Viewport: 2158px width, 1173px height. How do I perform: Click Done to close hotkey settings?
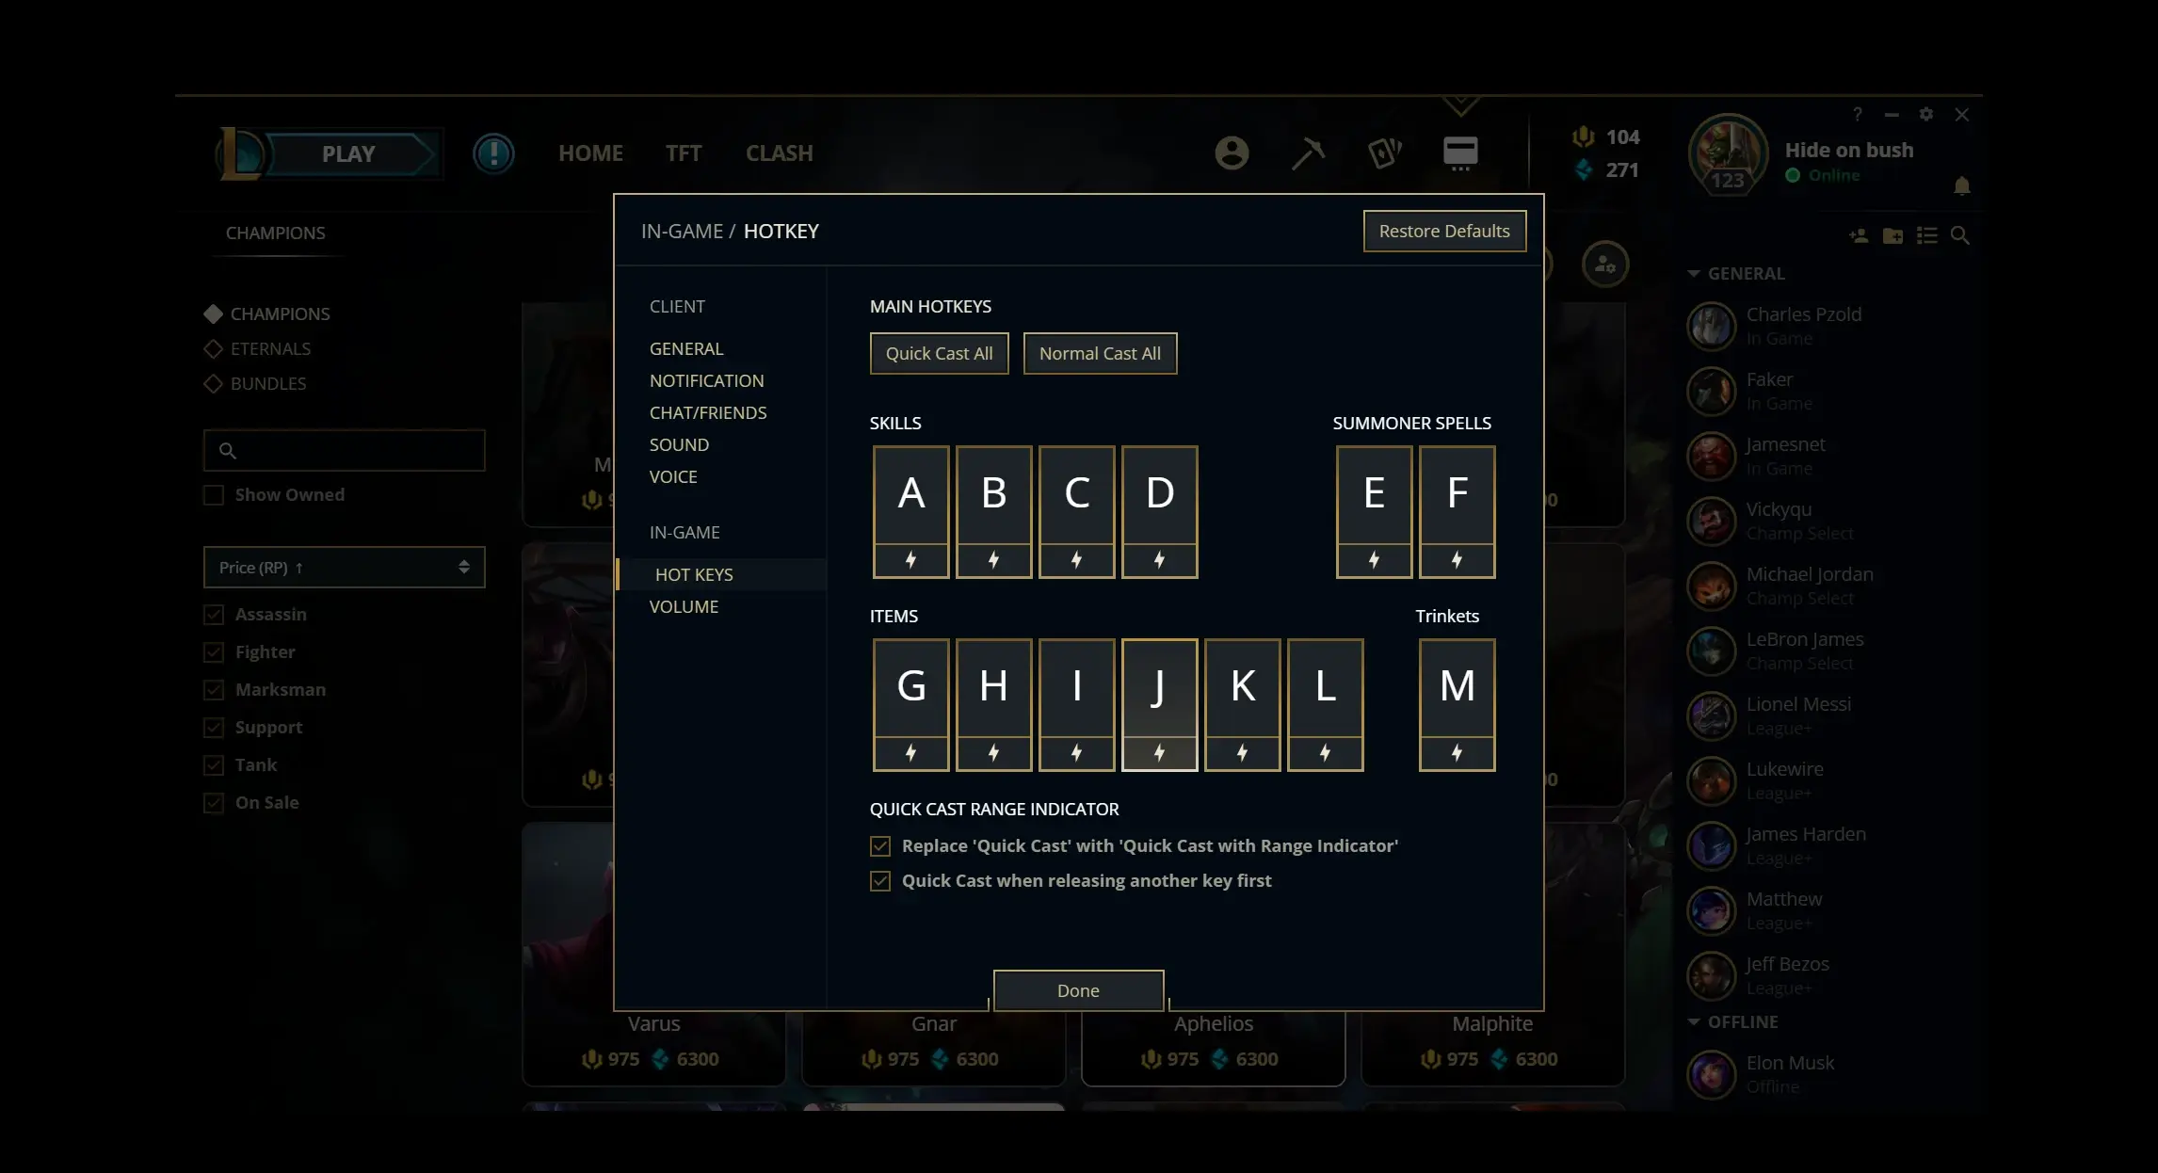(x=1077, y=989)
